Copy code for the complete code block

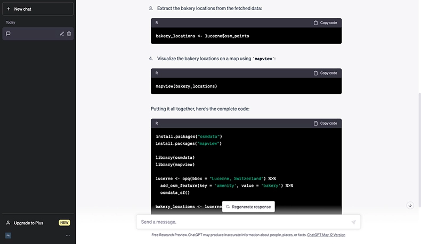pyautogui.click(x=325, y=123)
